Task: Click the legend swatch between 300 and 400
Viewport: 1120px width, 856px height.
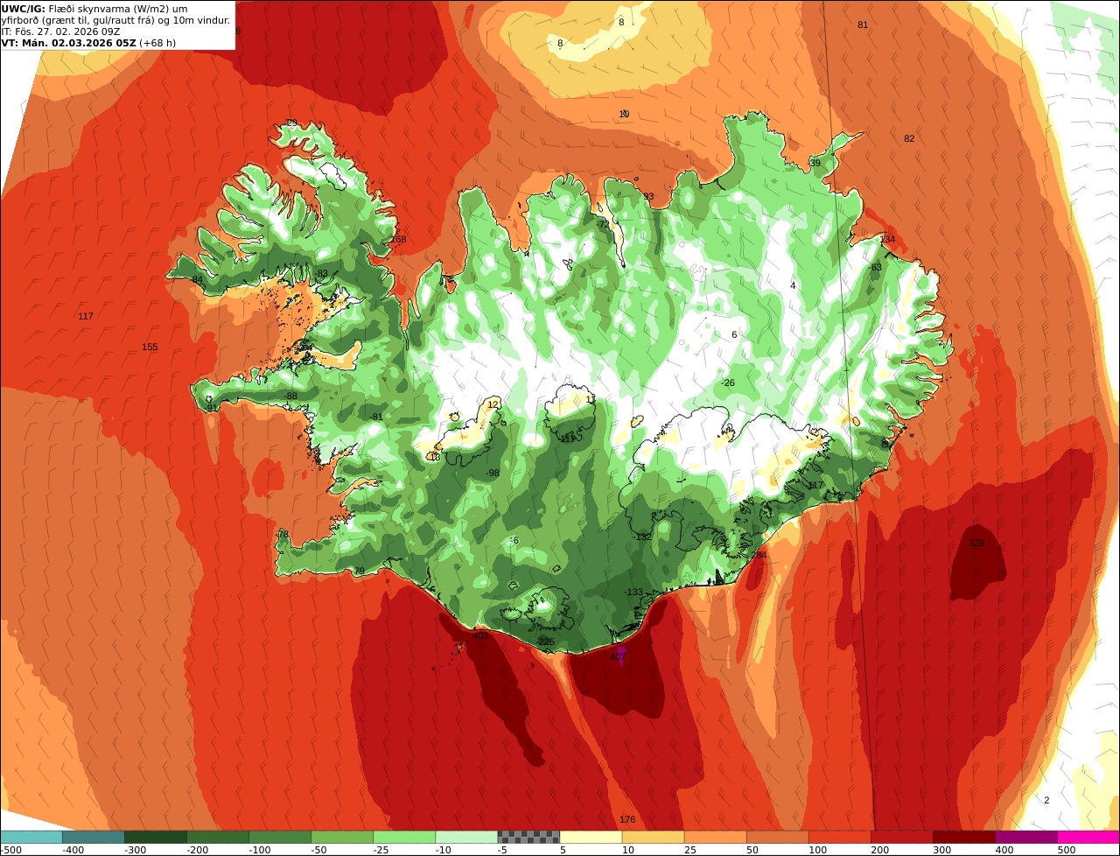Action: coord(963,837)
